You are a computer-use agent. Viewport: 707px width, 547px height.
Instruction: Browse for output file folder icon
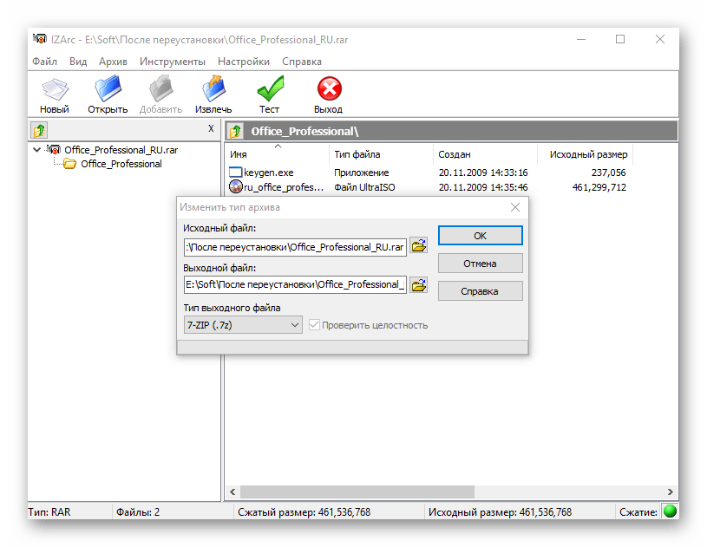point(419,284)
